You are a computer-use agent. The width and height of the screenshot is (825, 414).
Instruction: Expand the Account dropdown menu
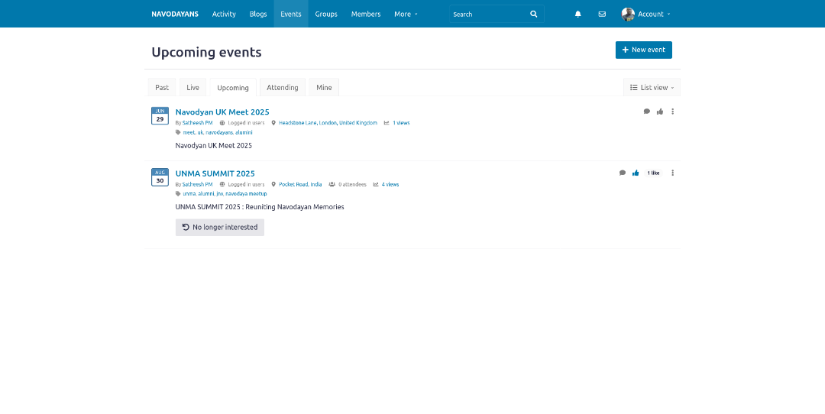(654, 14)
